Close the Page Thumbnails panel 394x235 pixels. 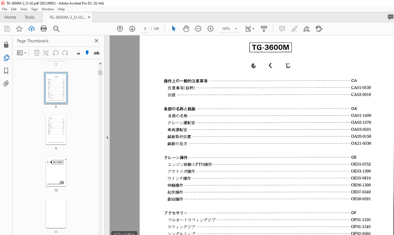tap(96, 41)
